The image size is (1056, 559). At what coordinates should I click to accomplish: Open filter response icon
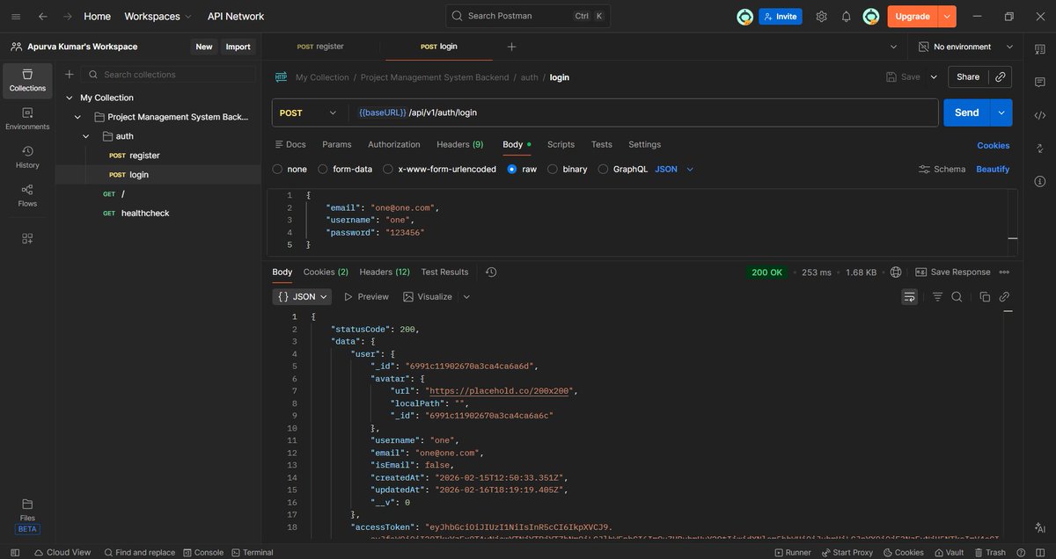tap(937, 297)
